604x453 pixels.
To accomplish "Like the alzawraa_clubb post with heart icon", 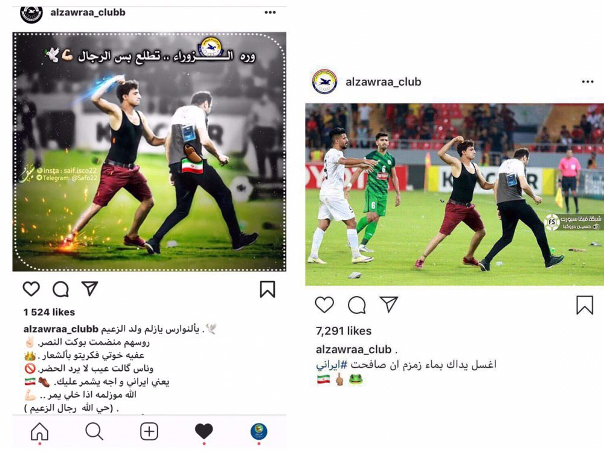I will [x=31, y=289].
